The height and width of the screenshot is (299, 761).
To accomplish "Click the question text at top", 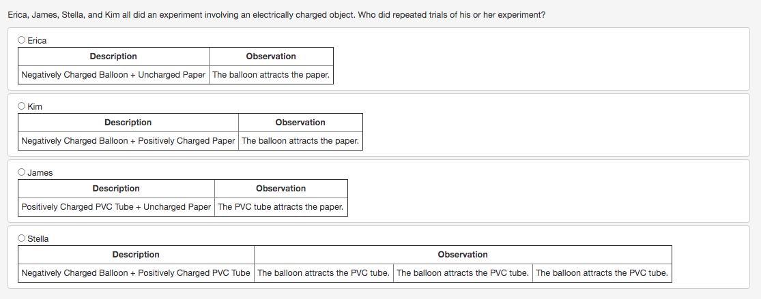I will (276, 14).
